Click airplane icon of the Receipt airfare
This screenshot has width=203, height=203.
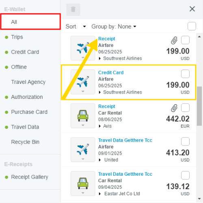click(83, 48)
